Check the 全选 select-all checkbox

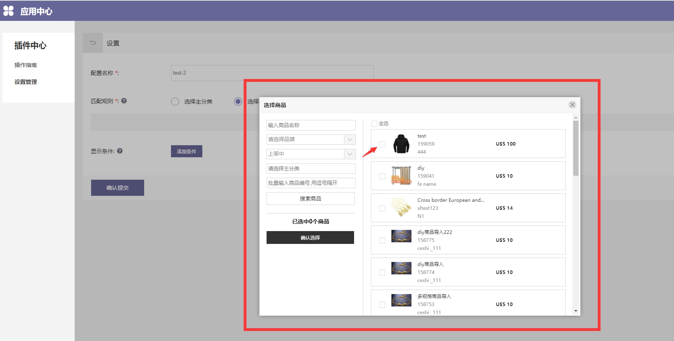[x=374, y=124]
